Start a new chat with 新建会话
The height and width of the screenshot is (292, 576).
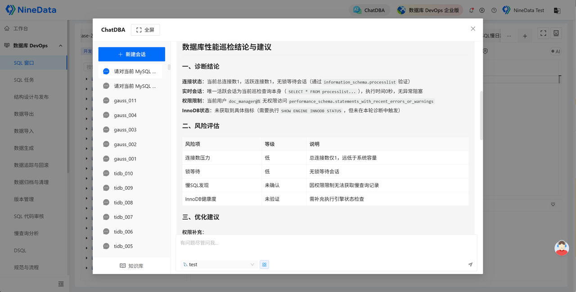point(132,54)
